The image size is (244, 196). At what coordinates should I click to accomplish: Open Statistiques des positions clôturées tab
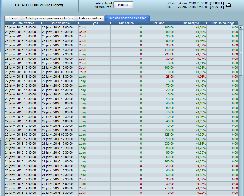click(49, 18)
